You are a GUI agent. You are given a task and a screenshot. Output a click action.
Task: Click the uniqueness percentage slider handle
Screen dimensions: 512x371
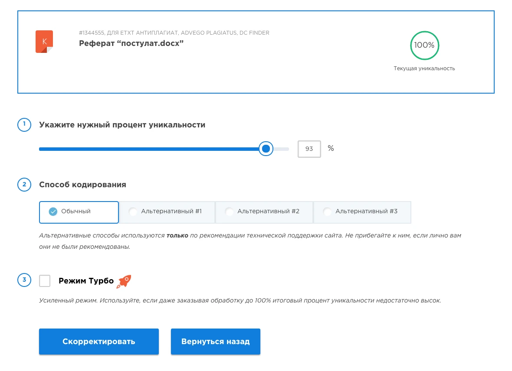click(x=266, y=149)
